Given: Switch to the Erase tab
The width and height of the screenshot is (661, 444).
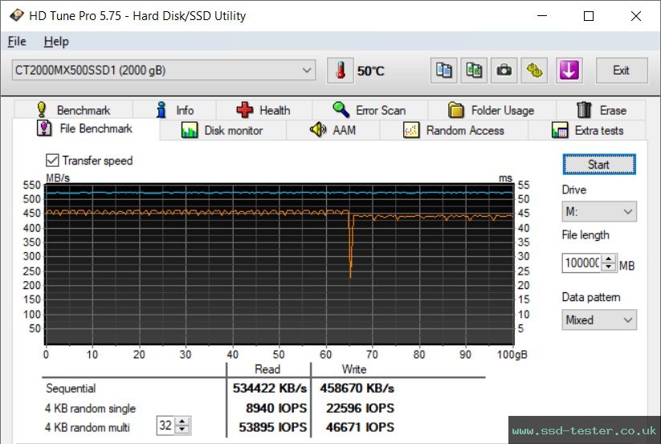Looking at the screenshot, I should pos(601,110).
